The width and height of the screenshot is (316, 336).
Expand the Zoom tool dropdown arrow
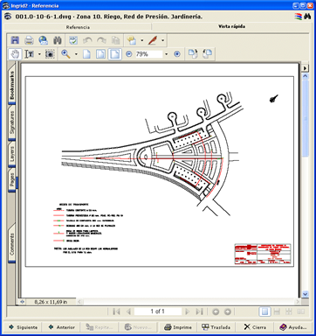(x=76, y=54)
